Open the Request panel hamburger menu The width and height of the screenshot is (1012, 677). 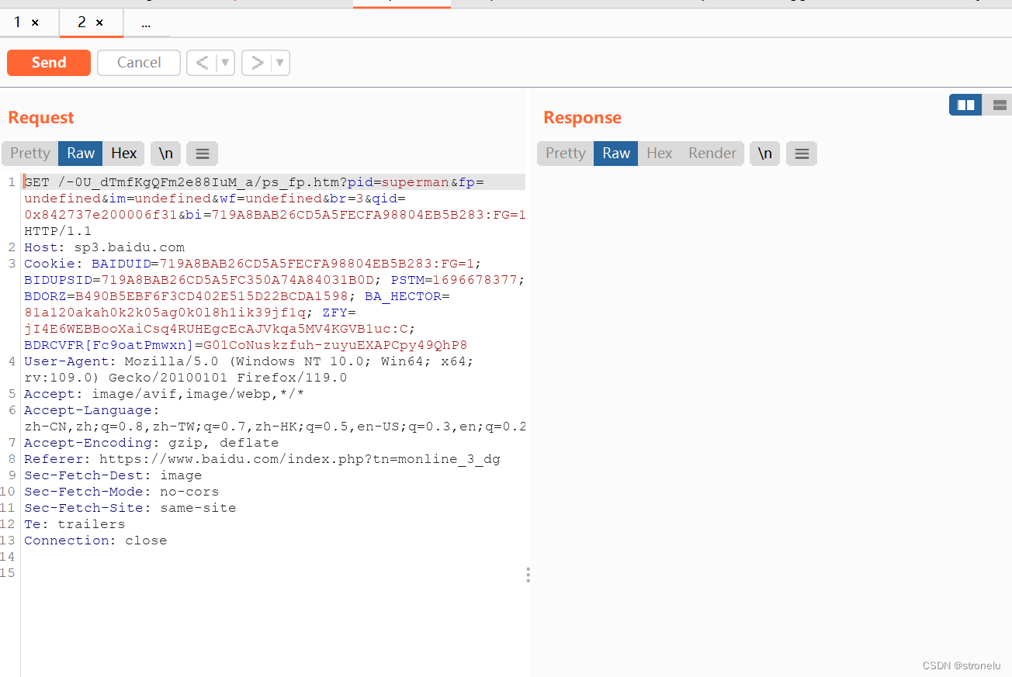click(x=203, y=154)
